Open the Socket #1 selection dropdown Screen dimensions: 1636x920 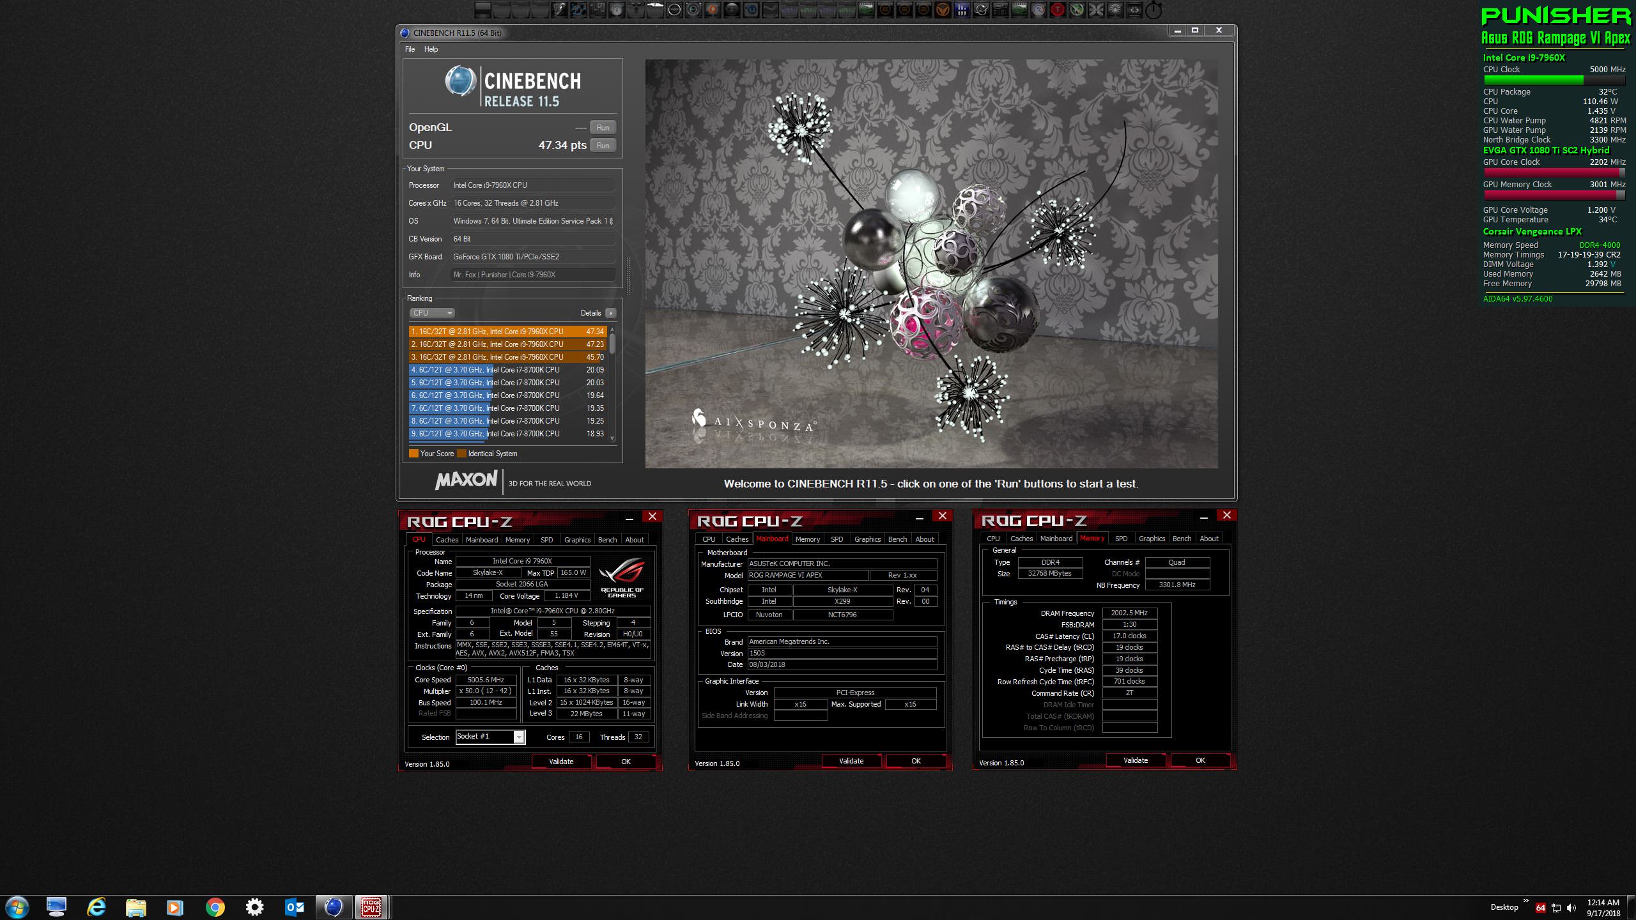(x=490, y=737)
